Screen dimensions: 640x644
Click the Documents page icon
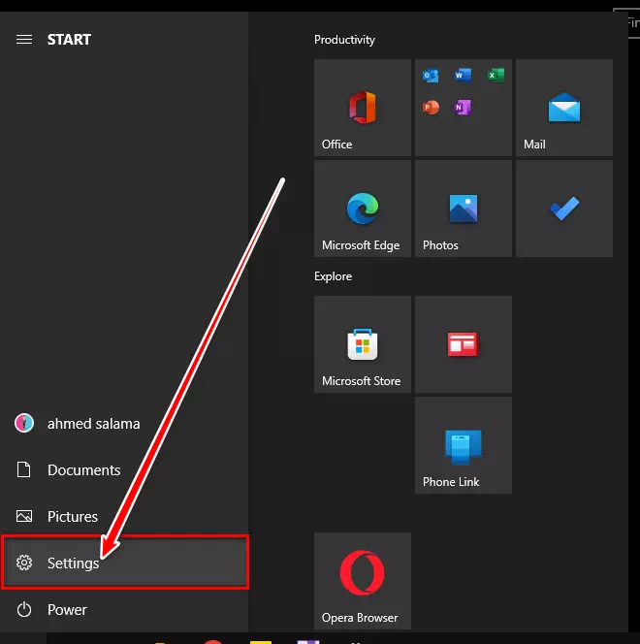pyautogui.click(x=24, y=469)
